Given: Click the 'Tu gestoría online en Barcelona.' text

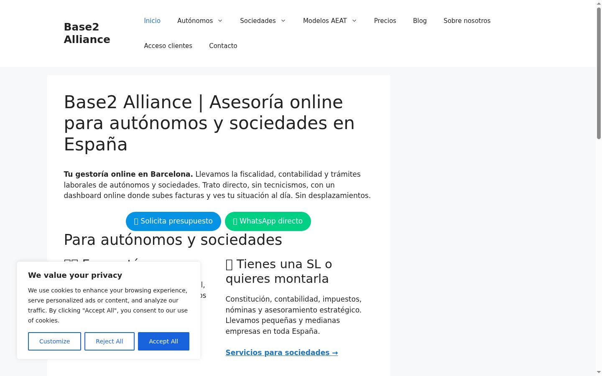Looking at the screenshot, I should coord(128,174).
